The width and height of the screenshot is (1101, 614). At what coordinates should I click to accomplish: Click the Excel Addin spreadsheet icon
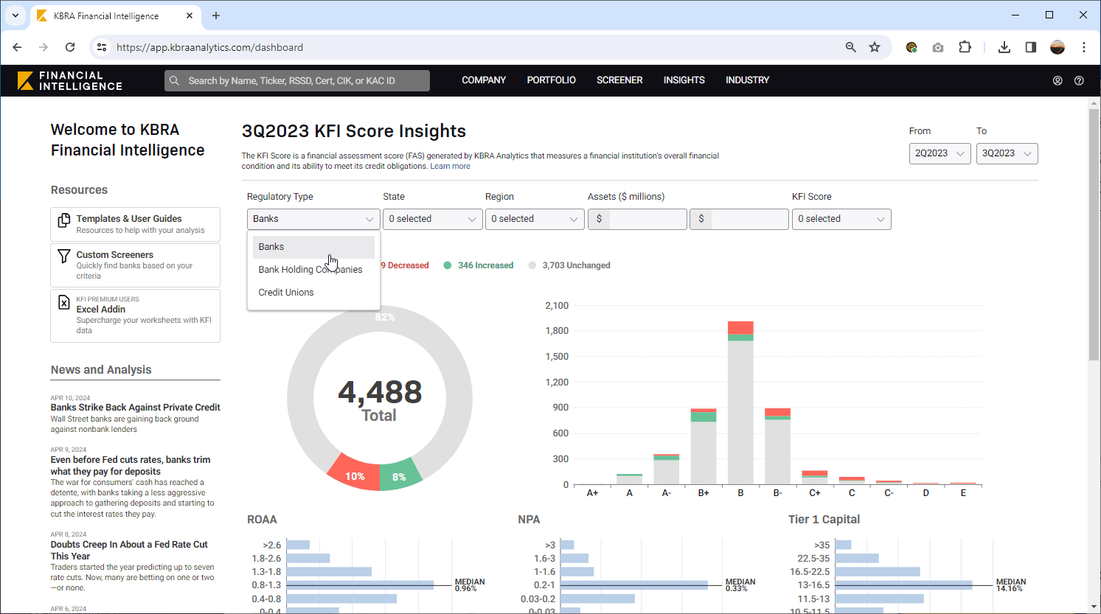64,302
